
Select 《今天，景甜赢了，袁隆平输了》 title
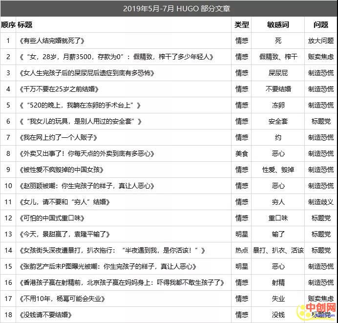(65, 234)
